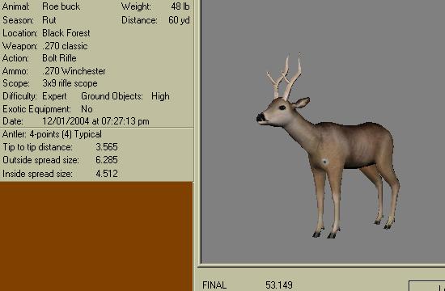Click the deer's ear
The height and width of the screenshot is (291, 445).
pyautogui.click(x=301, y=103)
